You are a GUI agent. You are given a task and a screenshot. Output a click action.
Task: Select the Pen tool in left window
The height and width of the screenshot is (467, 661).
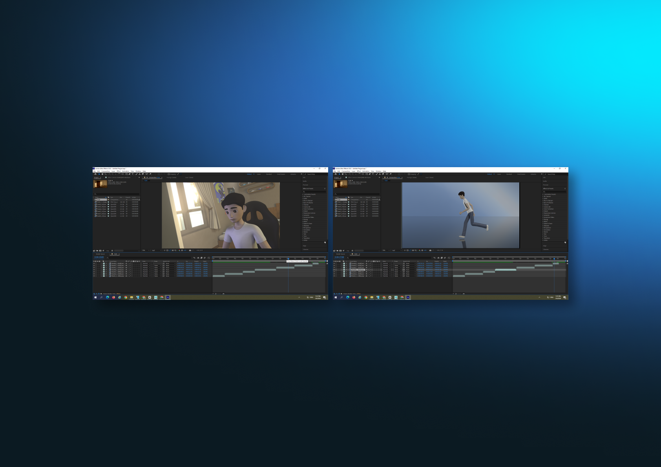[130, 174]
